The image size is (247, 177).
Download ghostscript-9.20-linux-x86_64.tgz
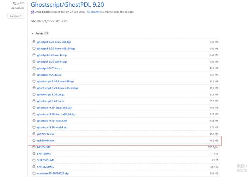pos(58,88)
